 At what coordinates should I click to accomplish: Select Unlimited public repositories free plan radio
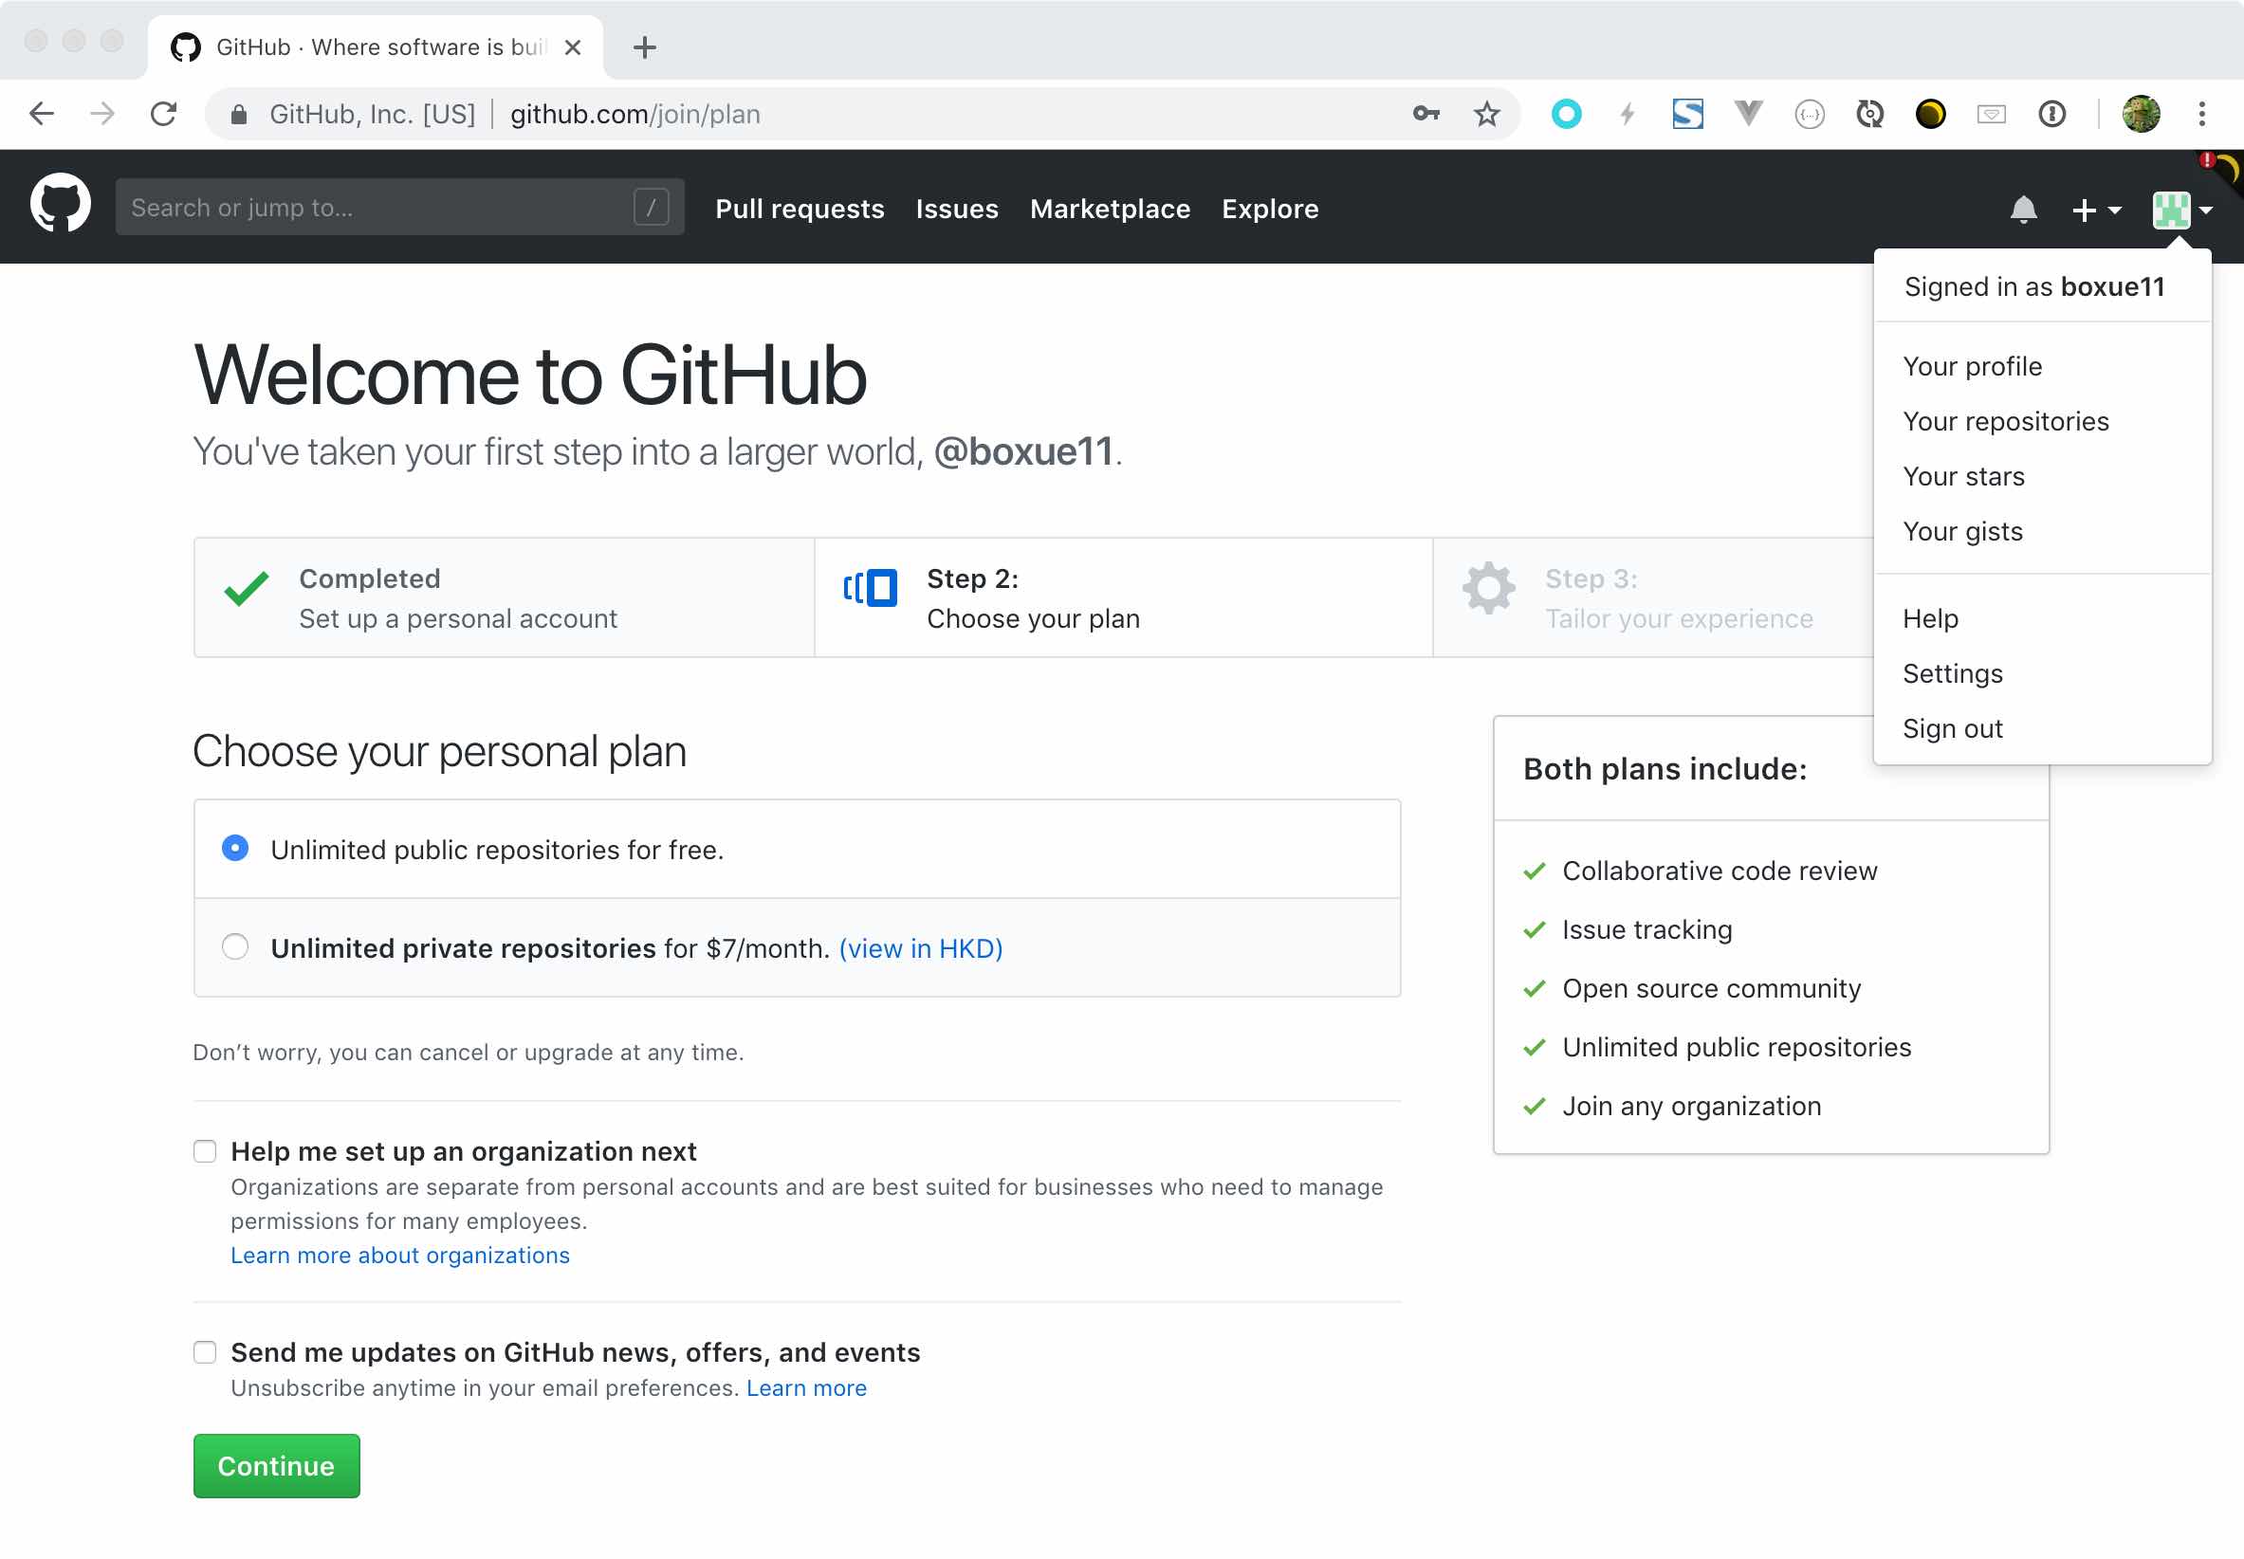coord(234,849)
